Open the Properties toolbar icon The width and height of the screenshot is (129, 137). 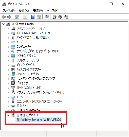[x=25, y=17]
